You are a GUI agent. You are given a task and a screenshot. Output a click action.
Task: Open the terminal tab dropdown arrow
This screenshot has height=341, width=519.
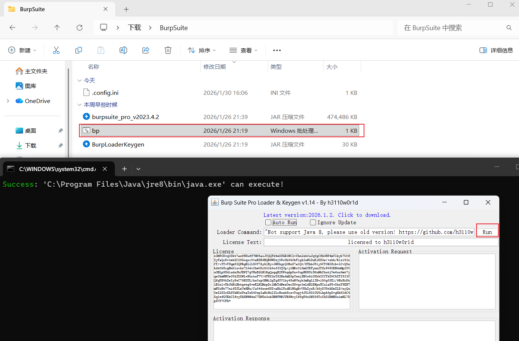click(x=138, y=169)
